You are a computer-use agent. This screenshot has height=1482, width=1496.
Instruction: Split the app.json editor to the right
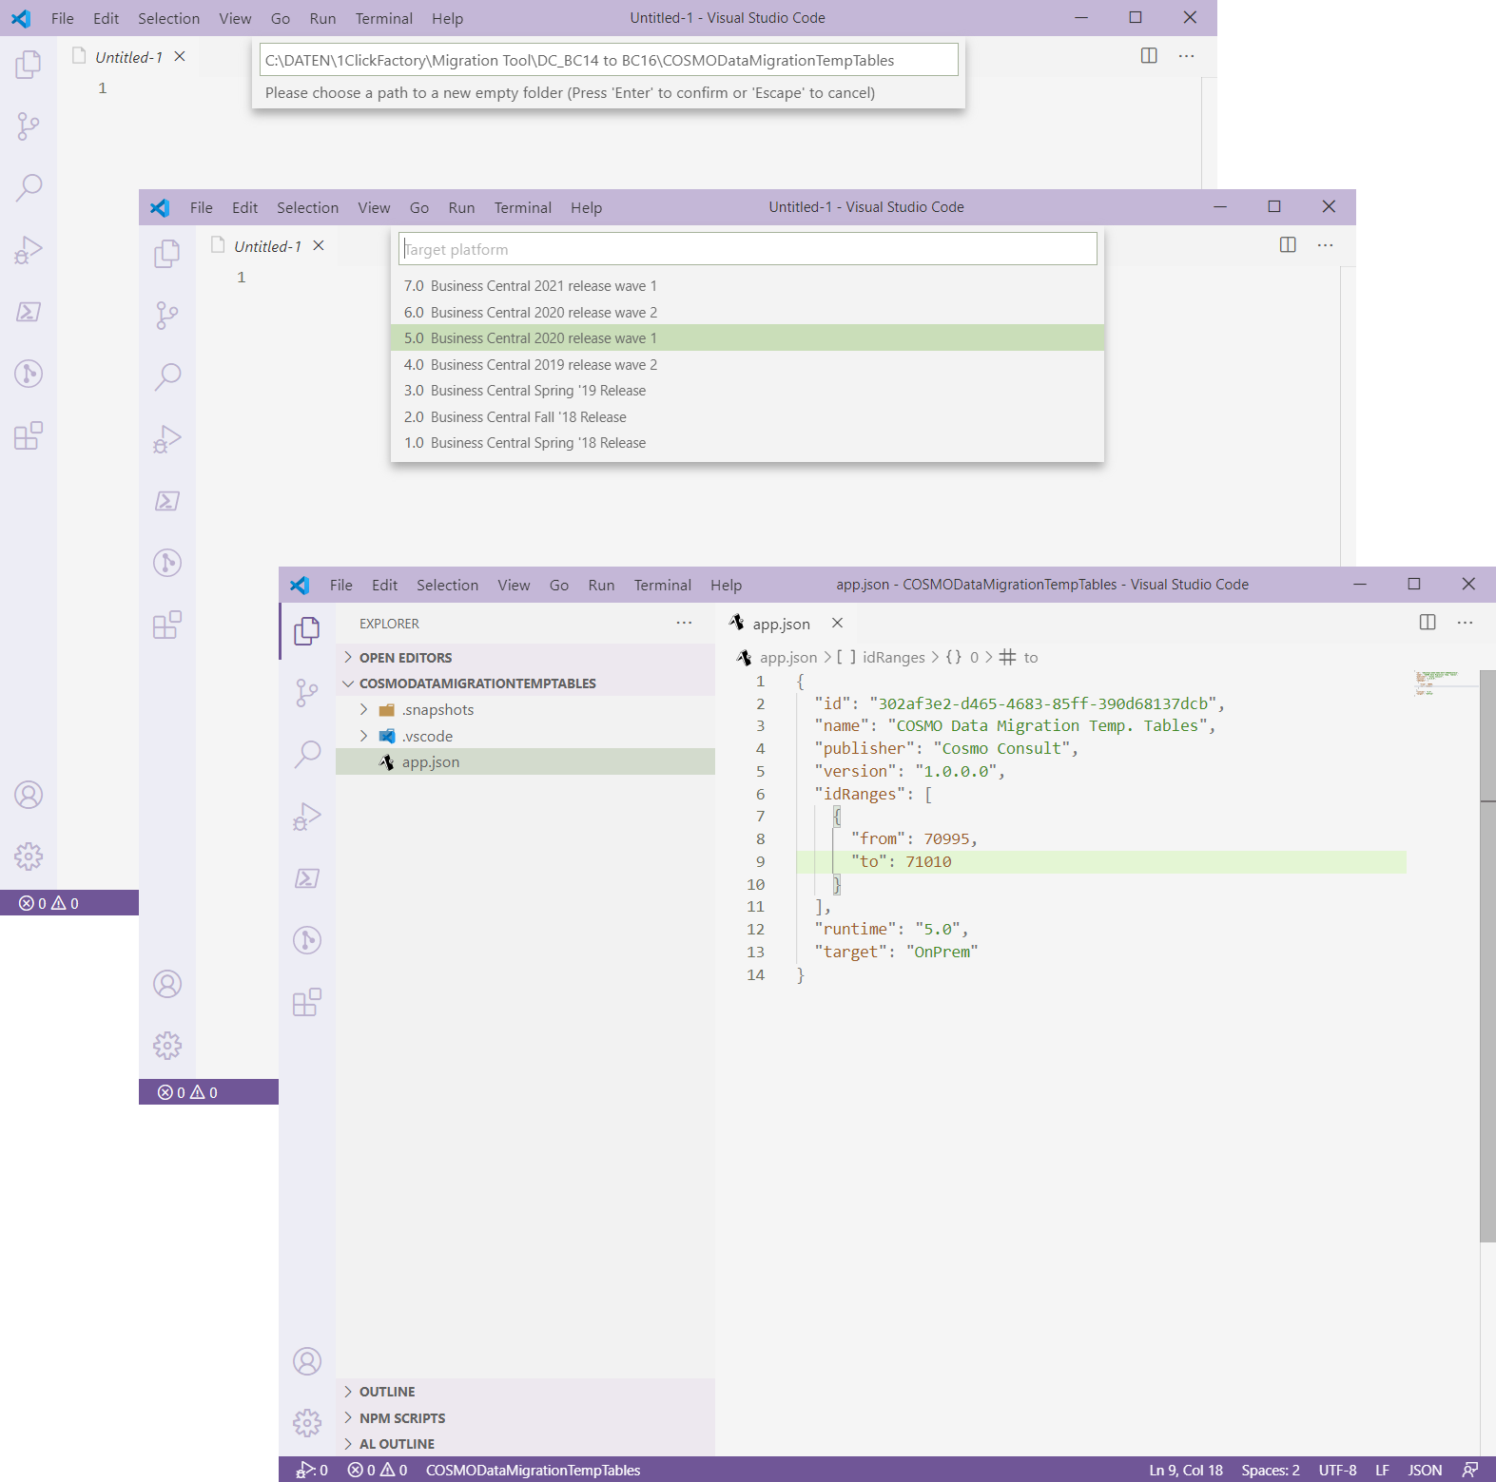1427,623
